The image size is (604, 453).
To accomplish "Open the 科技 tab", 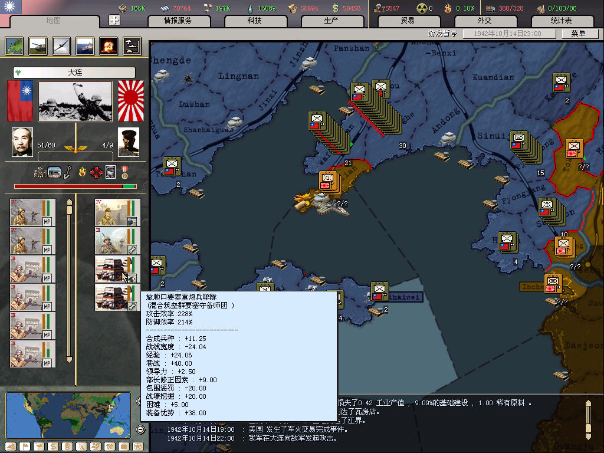I will [x=255, y=21].
